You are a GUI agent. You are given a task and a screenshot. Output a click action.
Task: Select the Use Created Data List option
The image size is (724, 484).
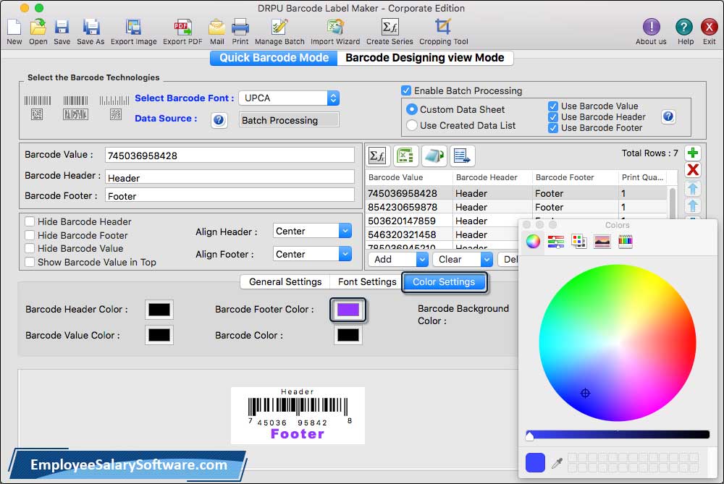point(411,125)
